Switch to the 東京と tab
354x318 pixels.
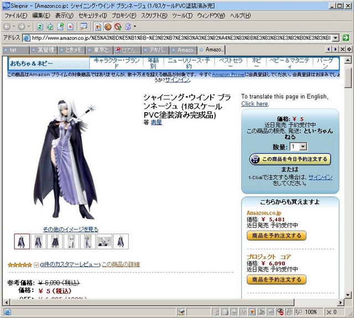point(100,50)
